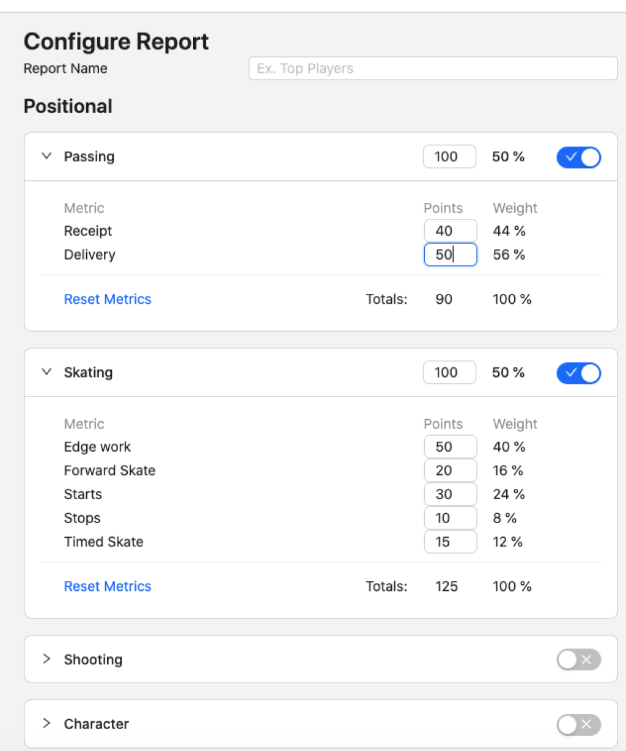
Task: Select the Delivery points field
Action: pos(450,255)
